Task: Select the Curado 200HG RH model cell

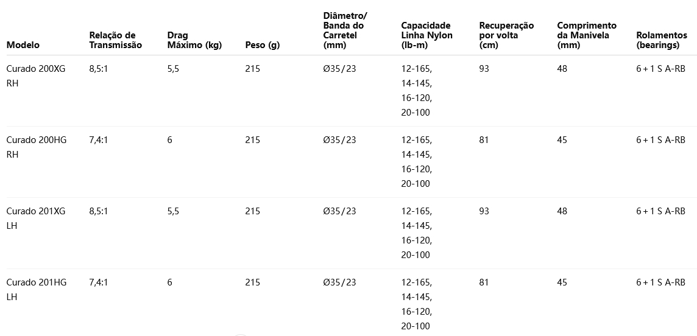Action: [x=37, y=147]
